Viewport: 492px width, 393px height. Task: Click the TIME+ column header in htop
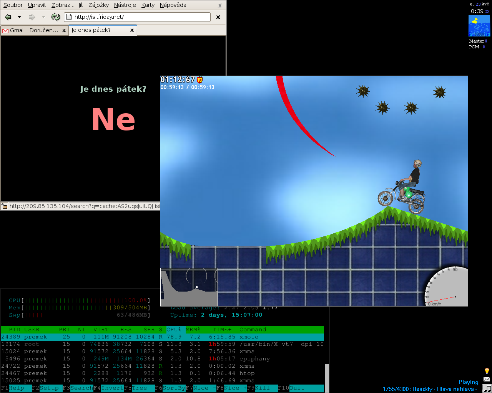pos(222,330)
